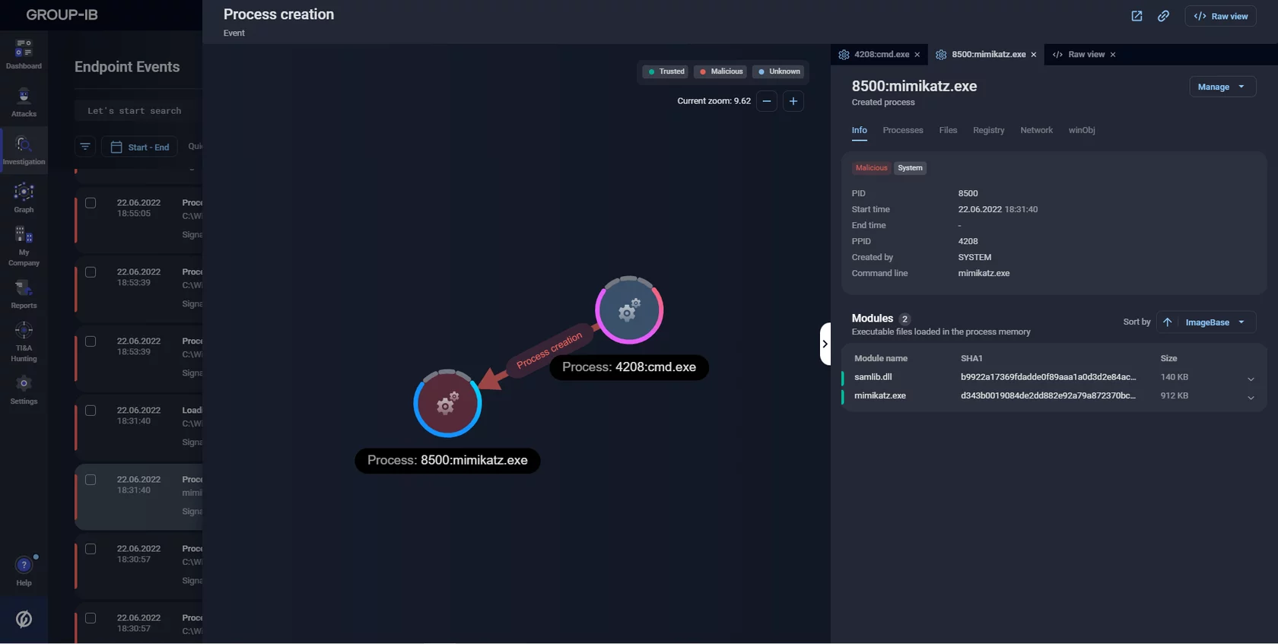Go to Attacks in the sidebar

tap(24, 102)
